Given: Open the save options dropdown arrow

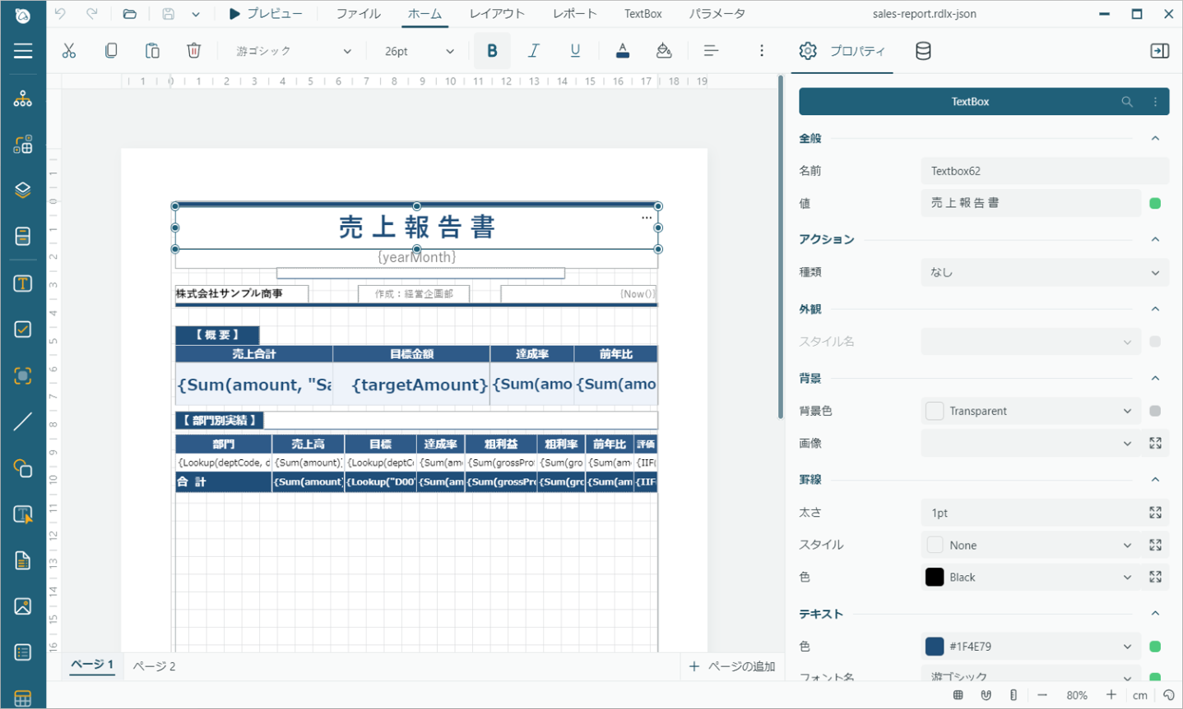Looking at the screenshot, I should point(196,14).
